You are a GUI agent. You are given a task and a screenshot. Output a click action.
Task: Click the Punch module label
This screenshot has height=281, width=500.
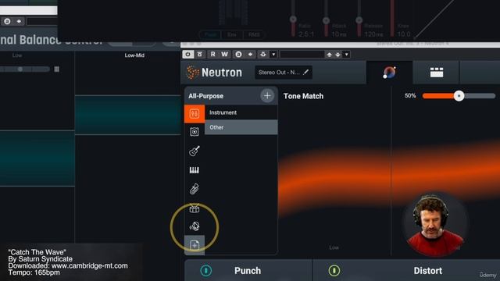[248, 271]
